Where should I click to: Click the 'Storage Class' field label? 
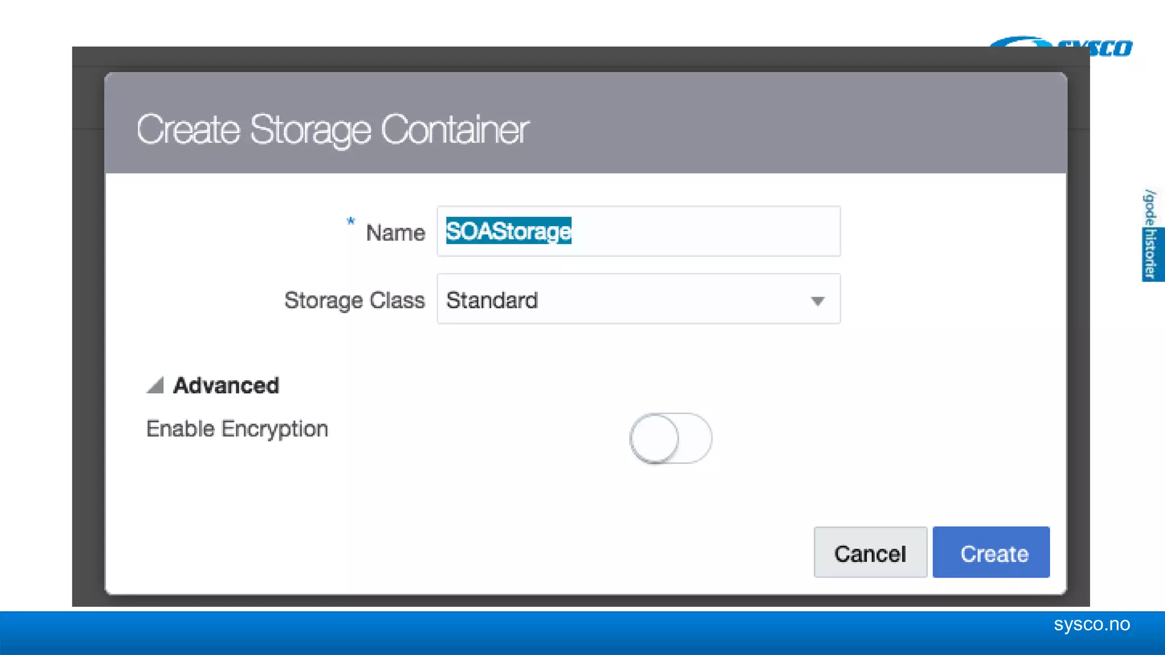pyautogui.click(x=354, y=300)
